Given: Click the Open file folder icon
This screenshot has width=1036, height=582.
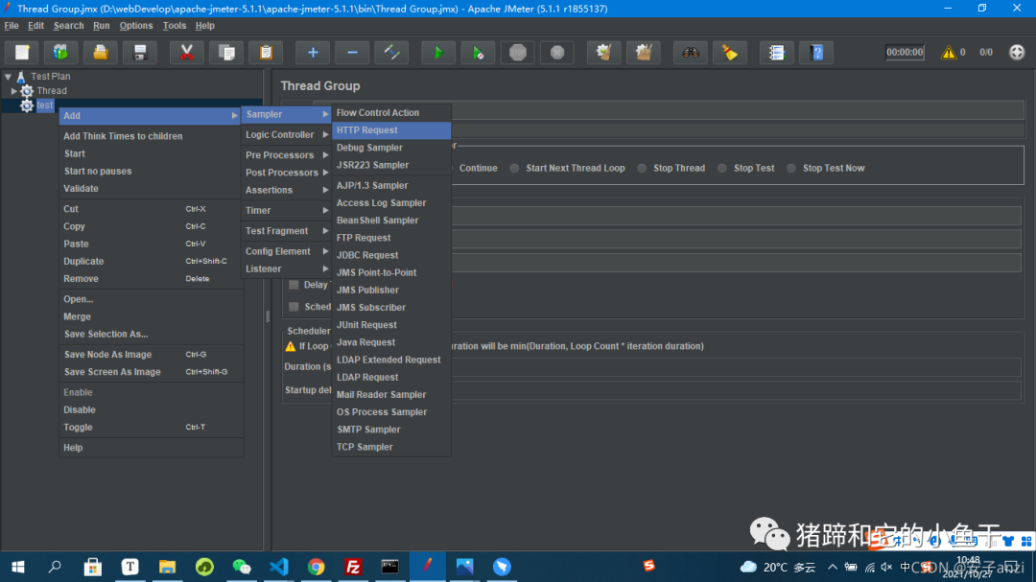Looking at the screenshot, I should [101, 52].
